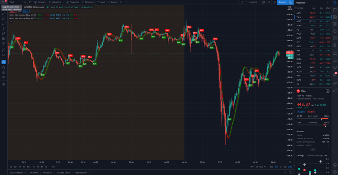Image resolution: width=338 pixels, height=175 pixels.
Task: Open the Alerts alarm clock icon on right sidebar
Action: pyautogui.click(x=335, y=10)
